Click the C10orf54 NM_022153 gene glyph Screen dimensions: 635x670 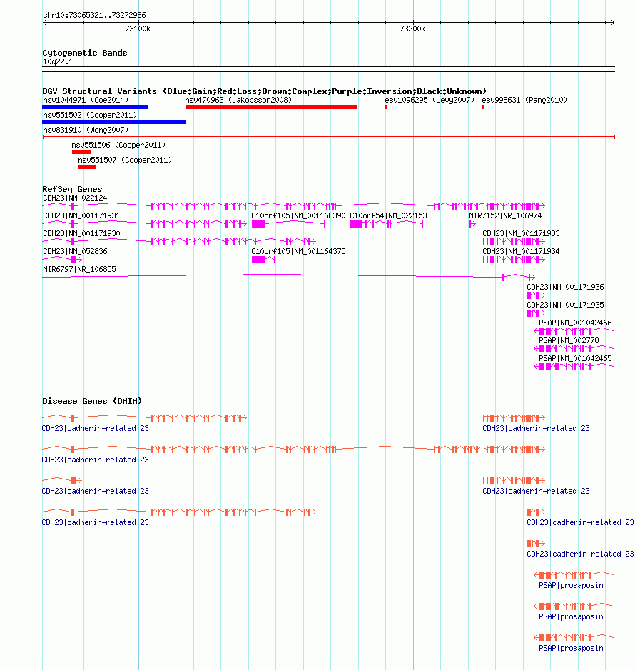(387, 224)
